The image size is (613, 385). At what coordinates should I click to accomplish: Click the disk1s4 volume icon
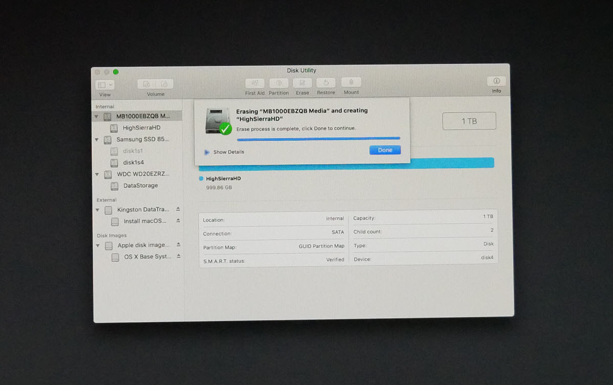[x=114, y=163]
